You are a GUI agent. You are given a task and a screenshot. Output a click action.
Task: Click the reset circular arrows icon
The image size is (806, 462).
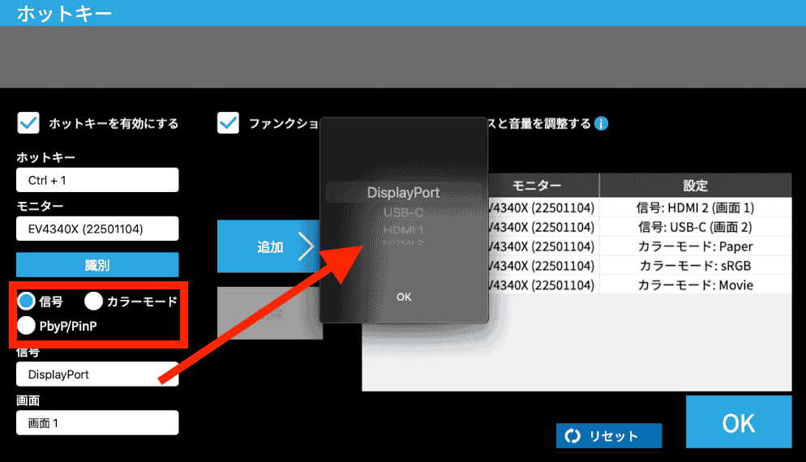[572, 436]
